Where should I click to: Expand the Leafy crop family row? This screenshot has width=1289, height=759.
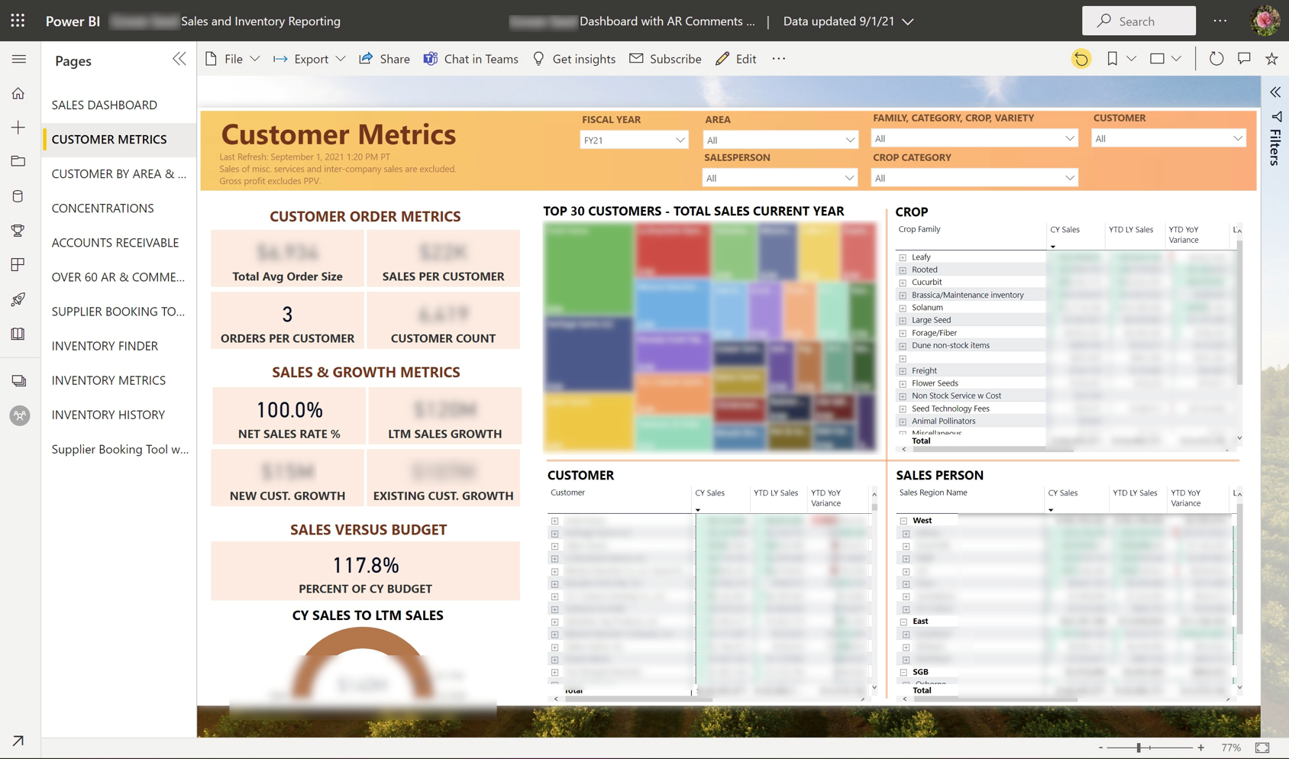tap(903, 257)
